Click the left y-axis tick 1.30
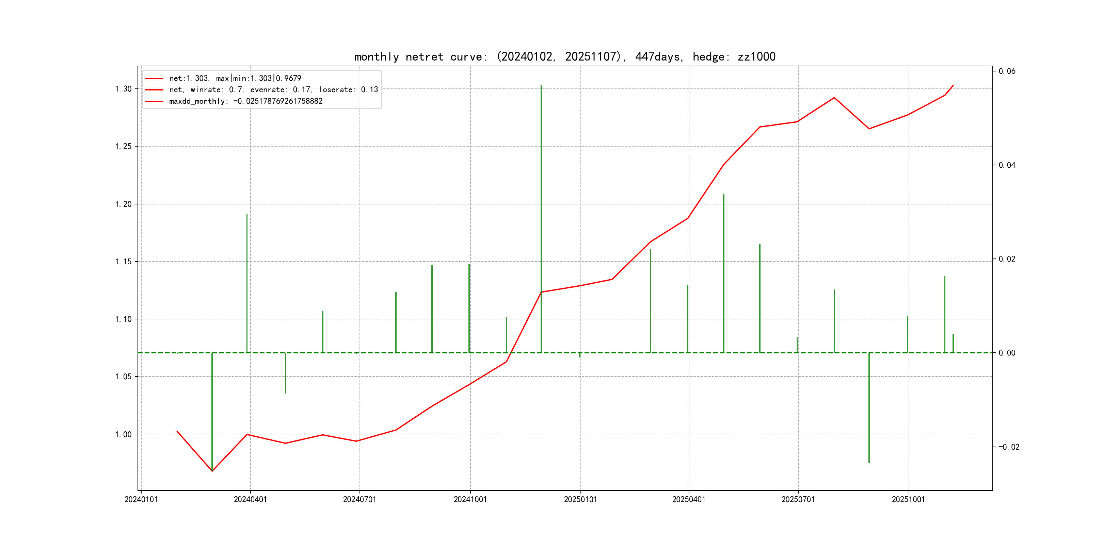The width and height of the screenshot is (1103, 551). tap(123, 89)
